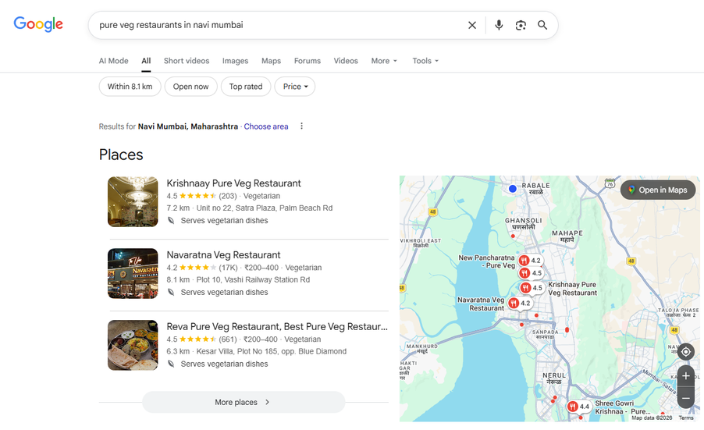This screenshot has width=704, height=430.
Task: Open Navaratna Veg Restaurant listing title
Action: (223, 255)
